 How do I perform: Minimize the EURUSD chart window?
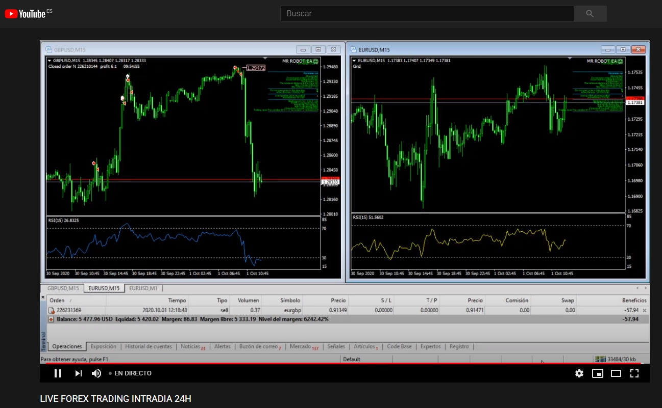[x=607, y=49]
